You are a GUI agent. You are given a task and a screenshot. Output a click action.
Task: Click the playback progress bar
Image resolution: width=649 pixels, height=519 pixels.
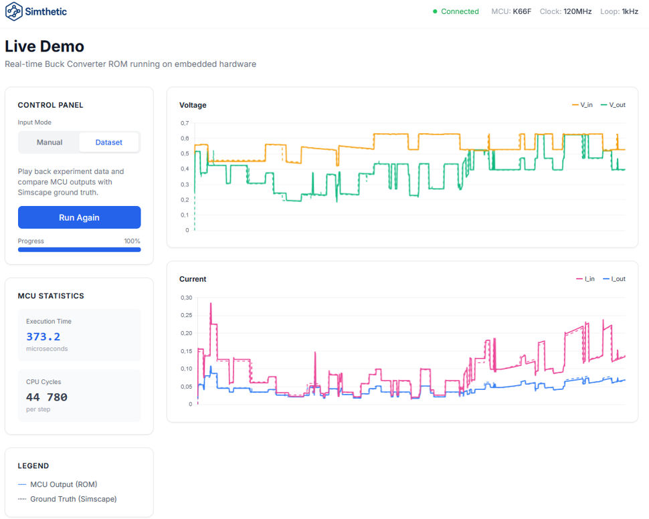click(x=79, y=249)
